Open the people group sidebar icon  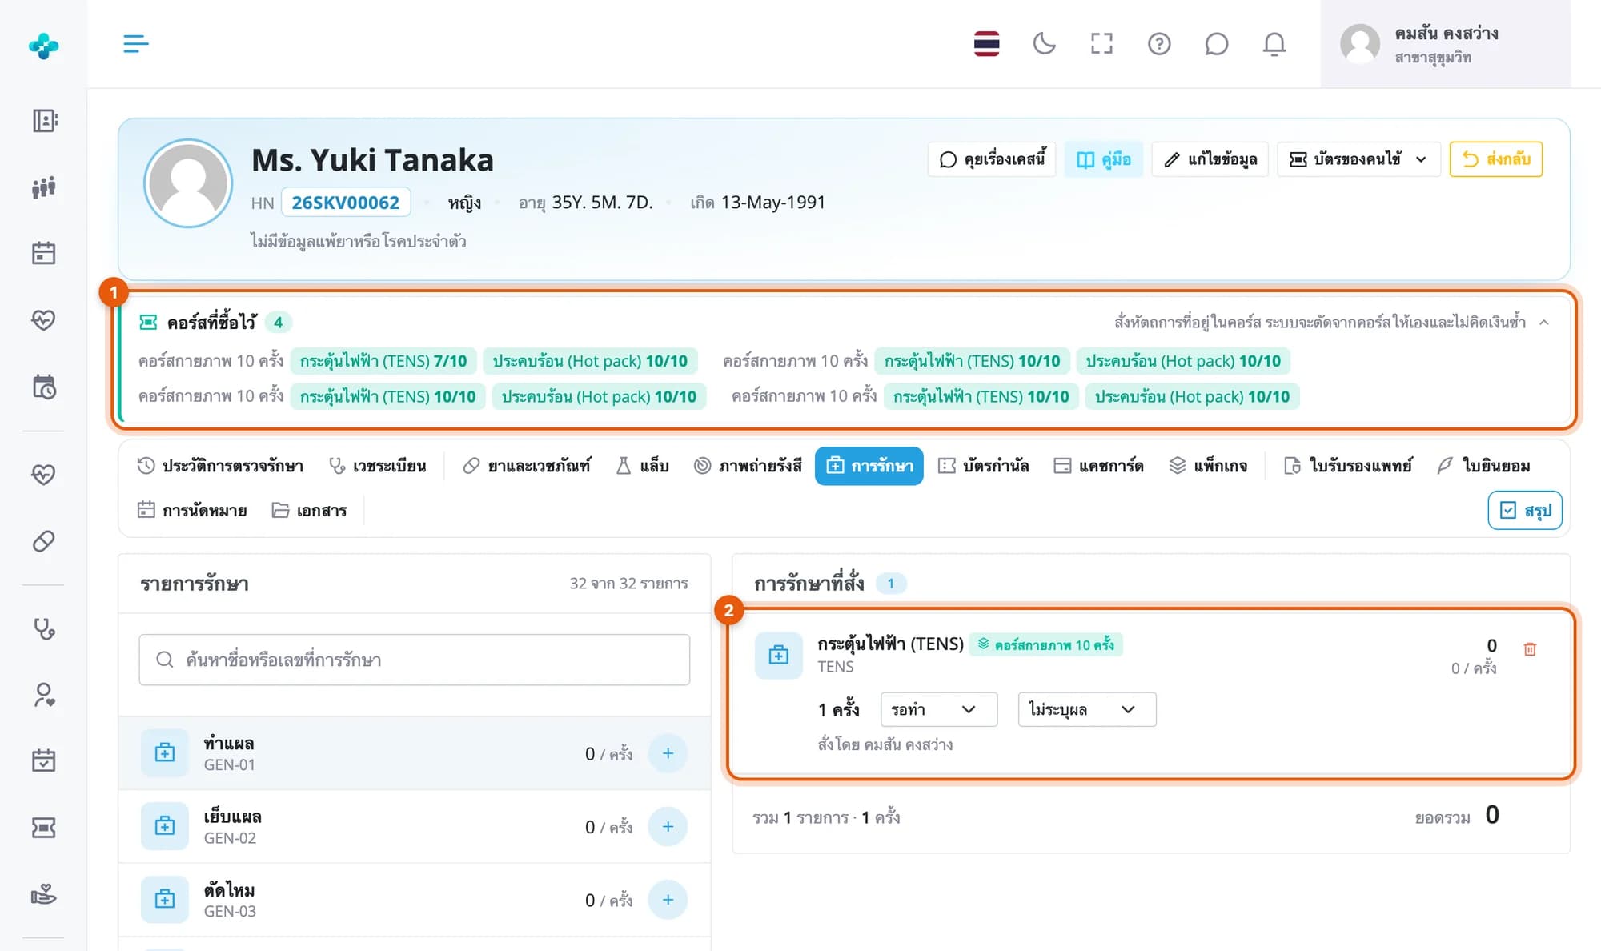point(43,187)
